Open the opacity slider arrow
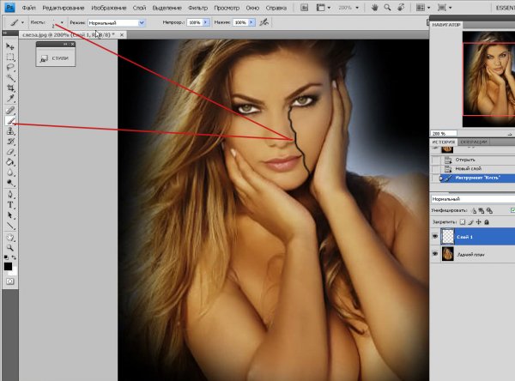Viewport: 515px width, 381px height. pos(206,22)
